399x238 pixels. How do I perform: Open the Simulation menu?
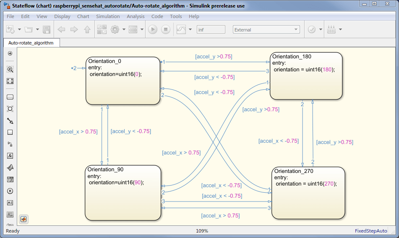[x=108, y=16]
